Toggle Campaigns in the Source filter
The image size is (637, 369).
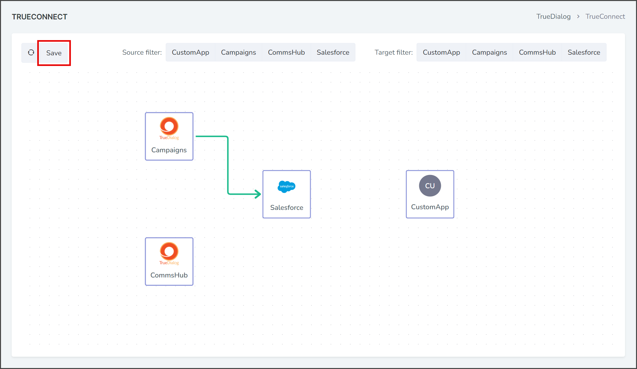(239, 52)
